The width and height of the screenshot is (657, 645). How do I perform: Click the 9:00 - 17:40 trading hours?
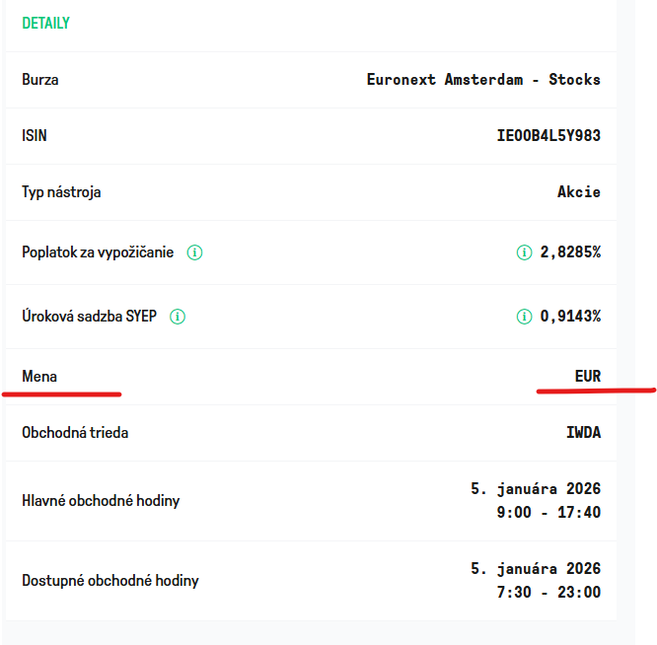pos(548,513)
